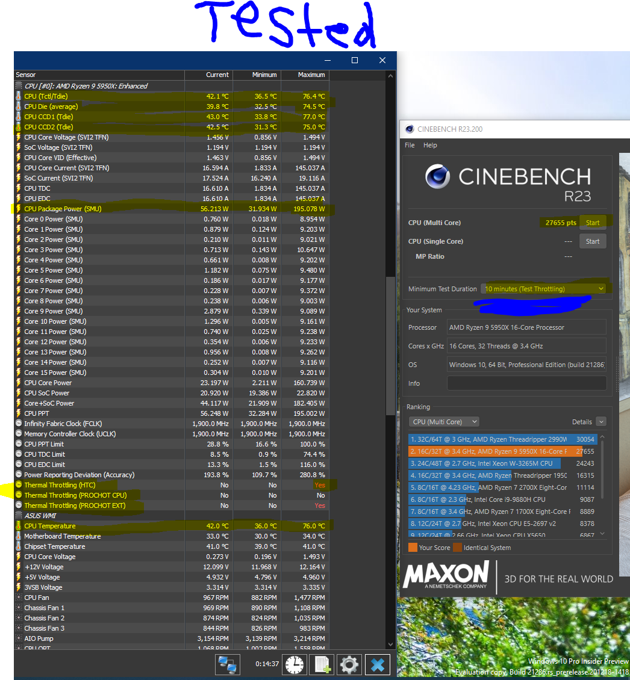Select ranking entry Threadripper 2990W 30054
This screenshot has height=680, width=630.
tap(503, 439)
